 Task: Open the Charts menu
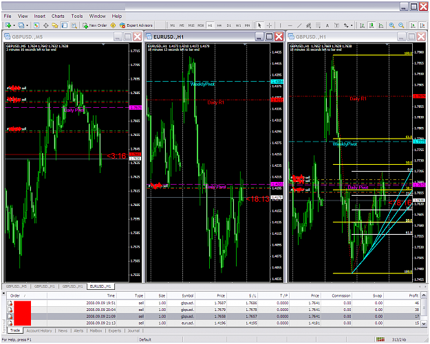click(x=58, y=16)
